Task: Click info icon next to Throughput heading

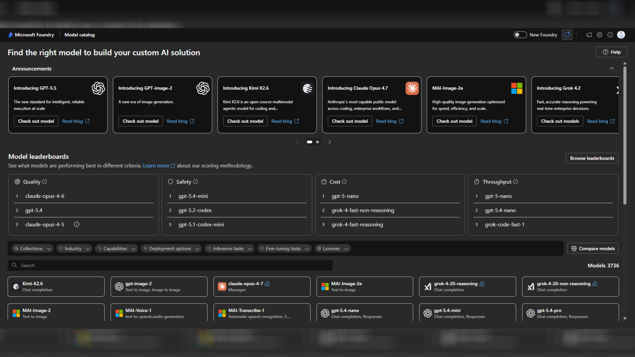Action: pyautogui.click(x=516, y=182)
